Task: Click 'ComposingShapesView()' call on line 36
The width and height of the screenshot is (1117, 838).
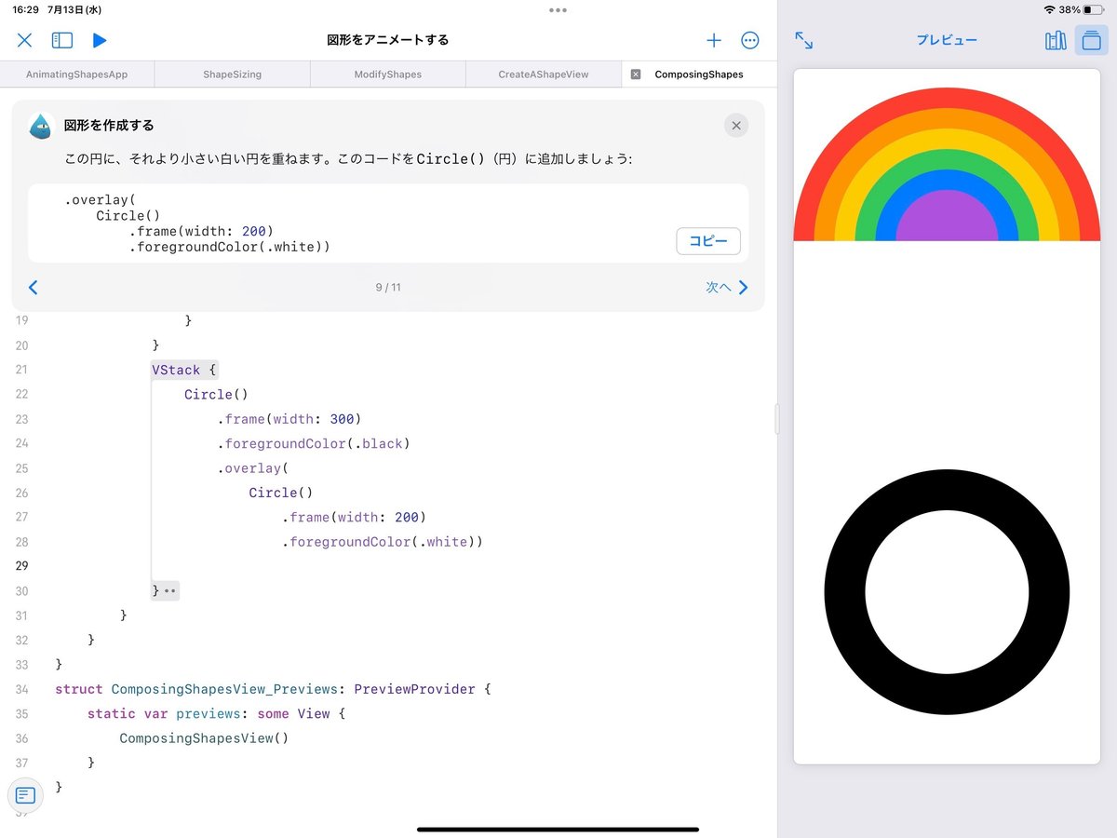Action: point(204,738)
